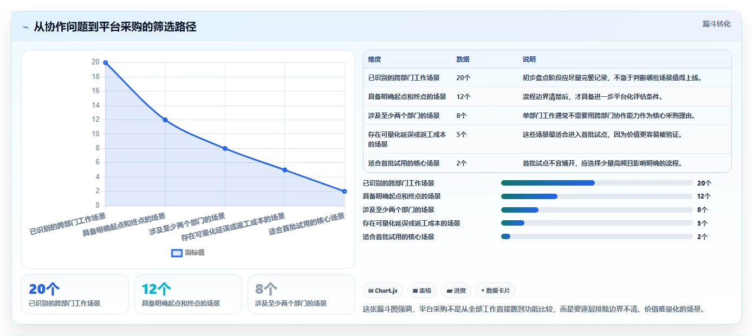This screenshot has width=753, height=336.
Task: Select the 数据卡片 tag label
Action: (498, 291)
